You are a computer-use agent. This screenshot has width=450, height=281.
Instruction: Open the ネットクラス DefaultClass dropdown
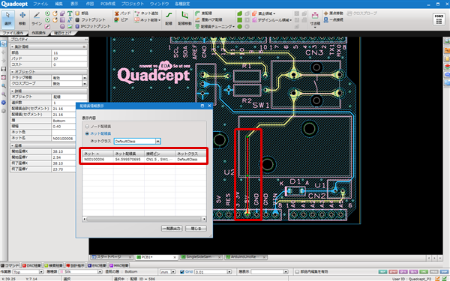pyautogui.click(x=137, y=141)
